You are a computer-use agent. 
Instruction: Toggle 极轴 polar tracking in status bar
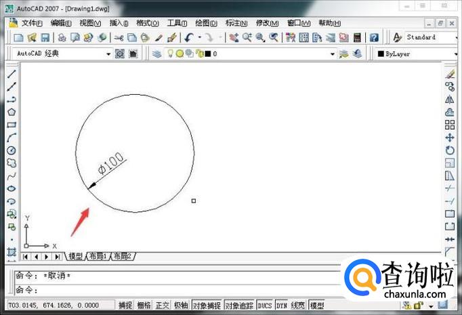click(x=181, y=306)
